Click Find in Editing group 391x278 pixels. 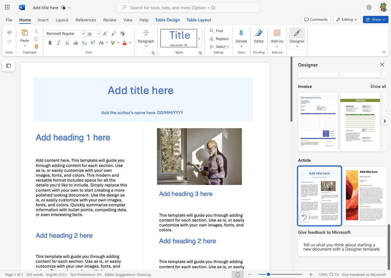(216, 31)
